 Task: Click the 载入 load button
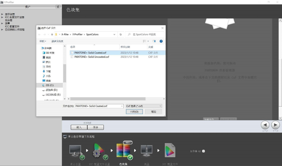click(x=79, y=127)
